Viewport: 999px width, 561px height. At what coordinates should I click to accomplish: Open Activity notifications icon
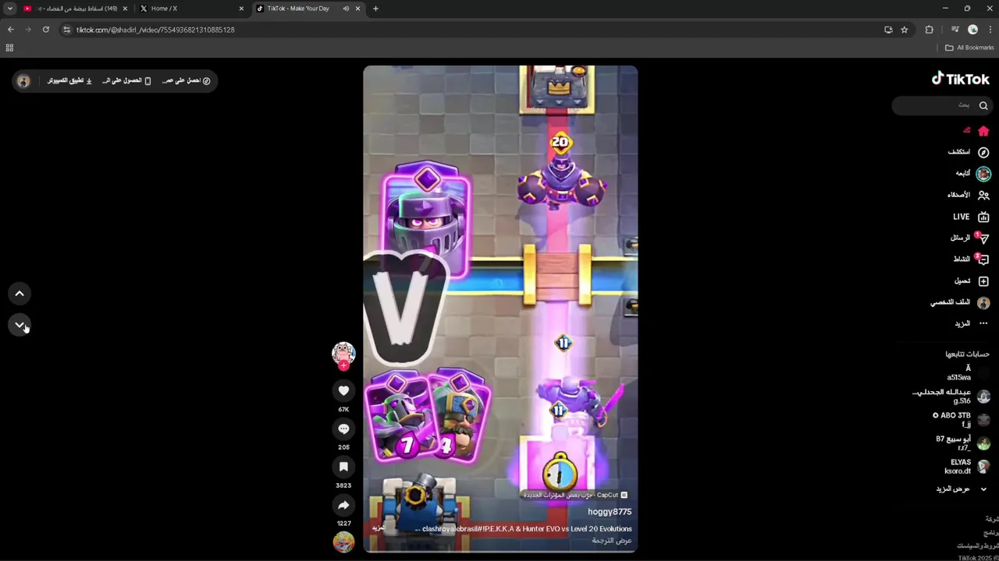(x=983, y=259)
